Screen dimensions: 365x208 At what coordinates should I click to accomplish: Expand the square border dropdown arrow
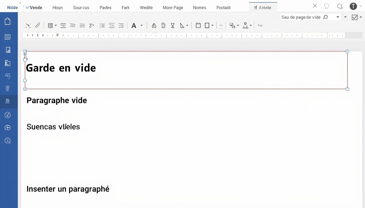[x=212, y=26]
